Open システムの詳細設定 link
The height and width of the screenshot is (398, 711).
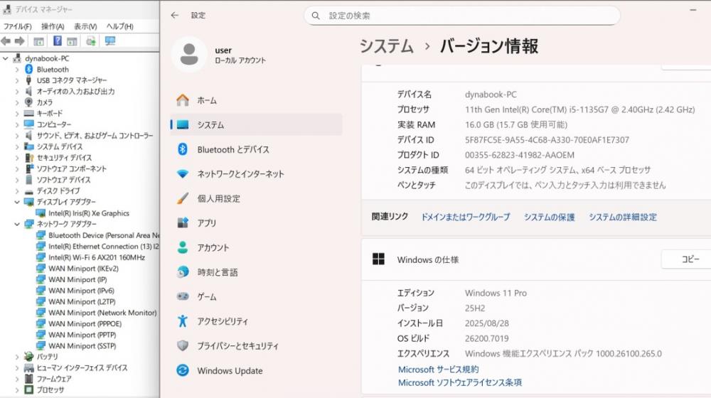pos(623,217)
